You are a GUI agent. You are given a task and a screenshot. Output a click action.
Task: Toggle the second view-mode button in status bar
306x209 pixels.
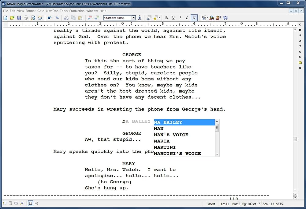(x=36, y=204)
